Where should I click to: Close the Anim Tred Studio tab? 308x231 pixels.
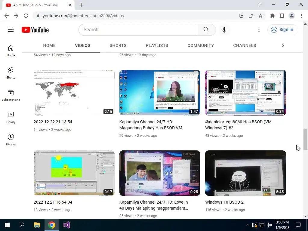(70, 5)
